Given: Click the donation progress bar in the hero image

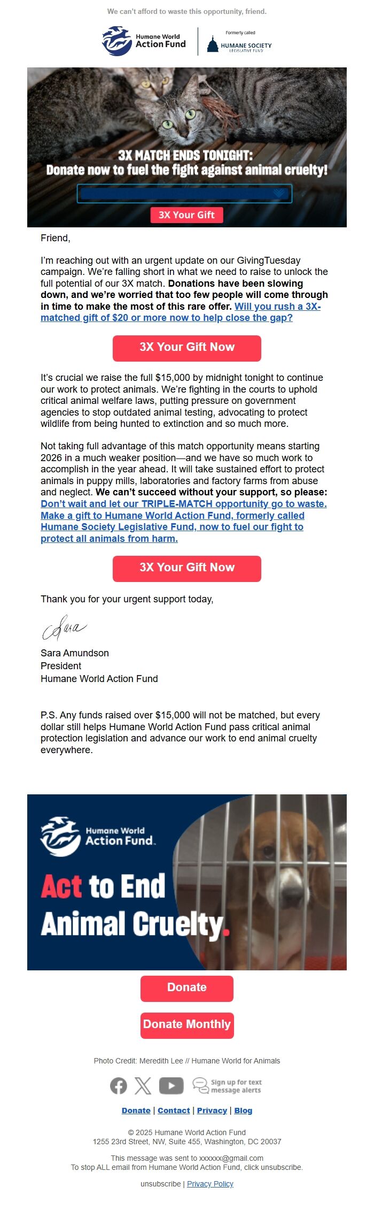Looking at the screenshot, I should point(185,194).
